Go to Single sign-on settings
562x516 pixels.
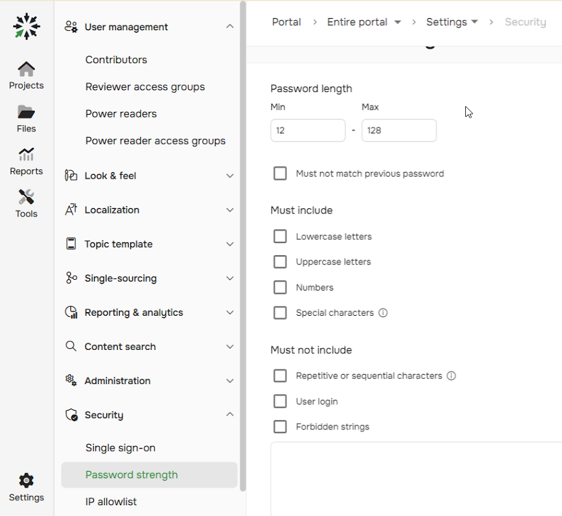121,448
